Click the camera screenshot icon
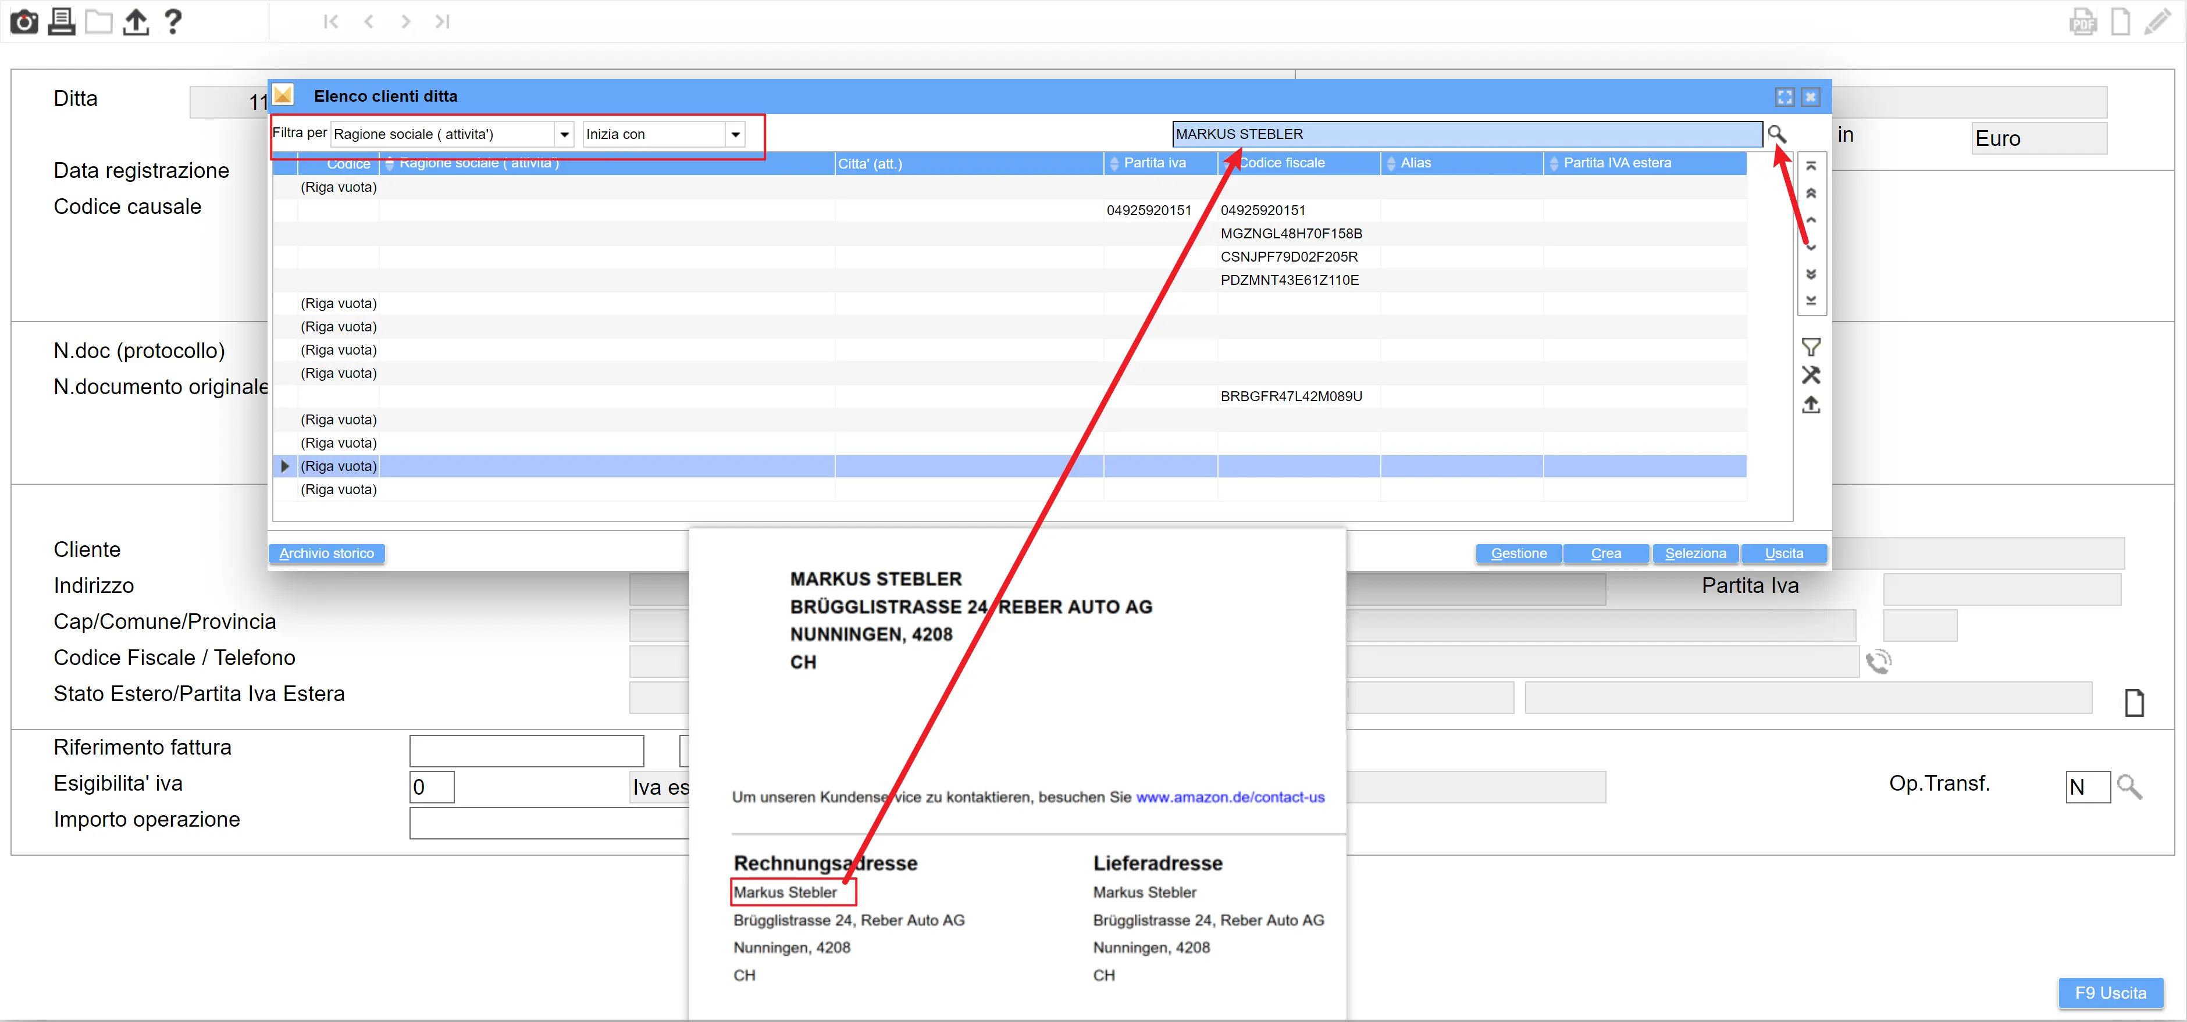The height and width of the screenshot is (1022, 2187). click(24, 22)
